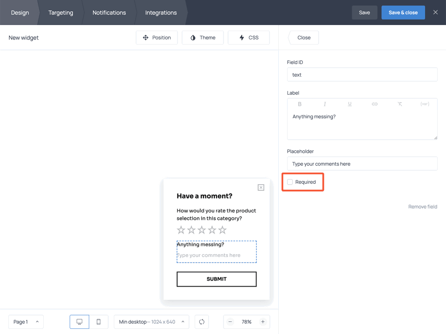Clear formatting from the label text
The height and width of the screenshot is (334, 446).
tap(400, 104)
